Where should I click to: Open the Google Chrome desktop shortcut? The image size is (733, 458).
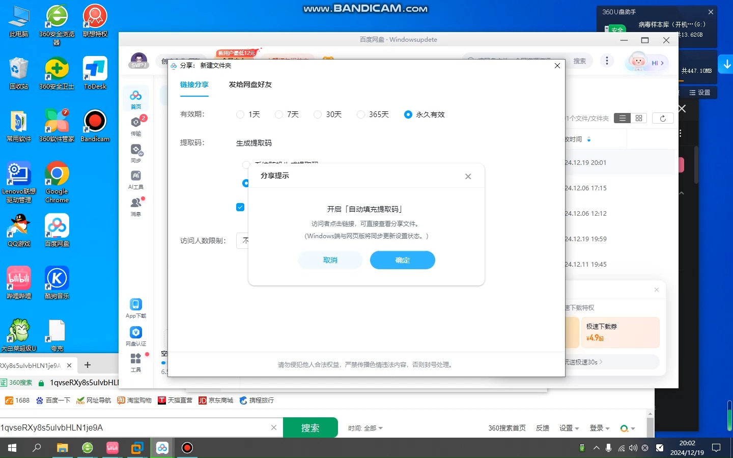coord(57,182)
